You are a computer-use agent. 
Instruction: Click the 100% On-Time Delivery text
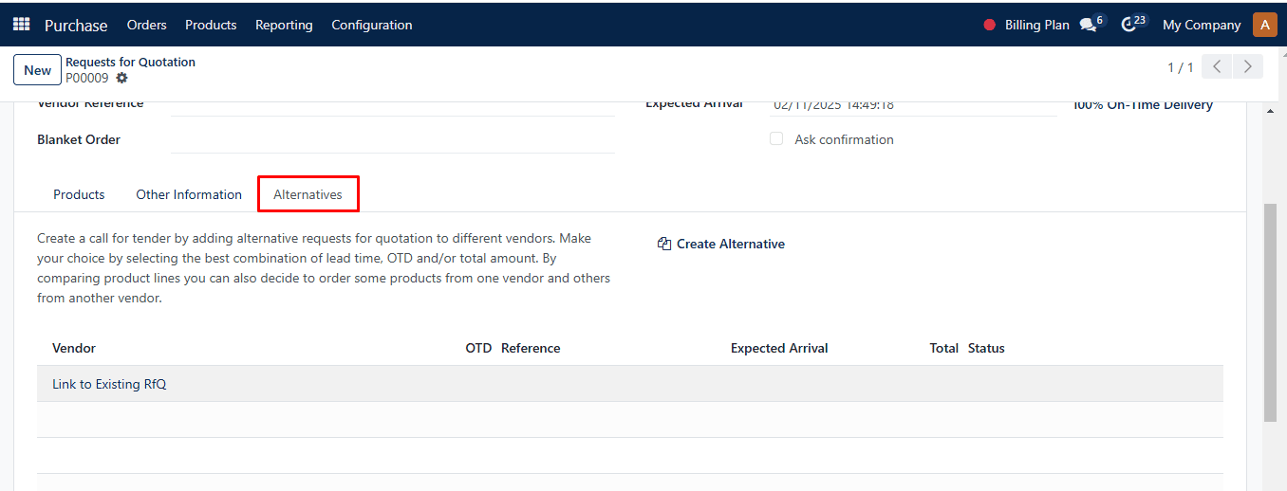point(1143,104)
